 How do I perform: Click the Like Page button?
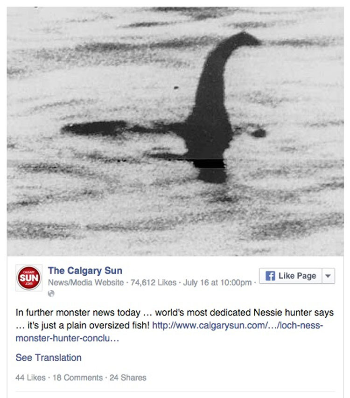pyautogui.click(x=291, y=276)
